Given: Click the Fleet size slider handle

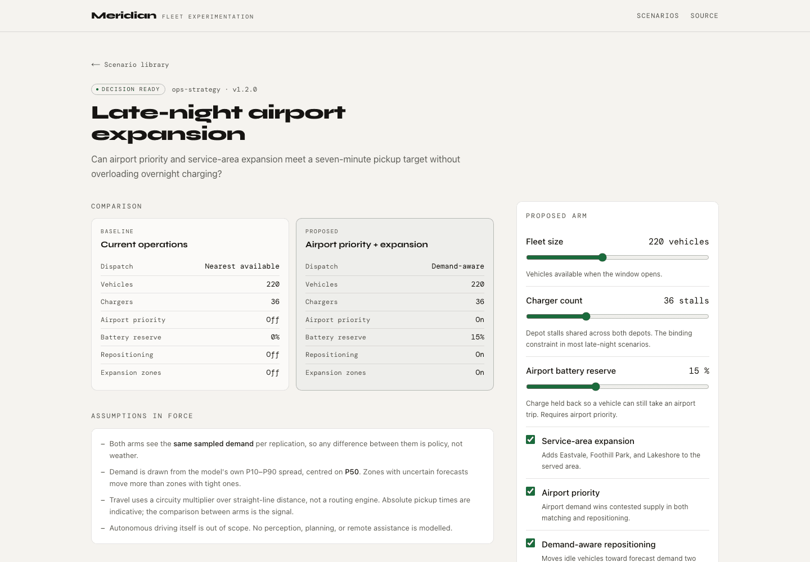Looking at the screenshot, I should [x=602, y=257].
